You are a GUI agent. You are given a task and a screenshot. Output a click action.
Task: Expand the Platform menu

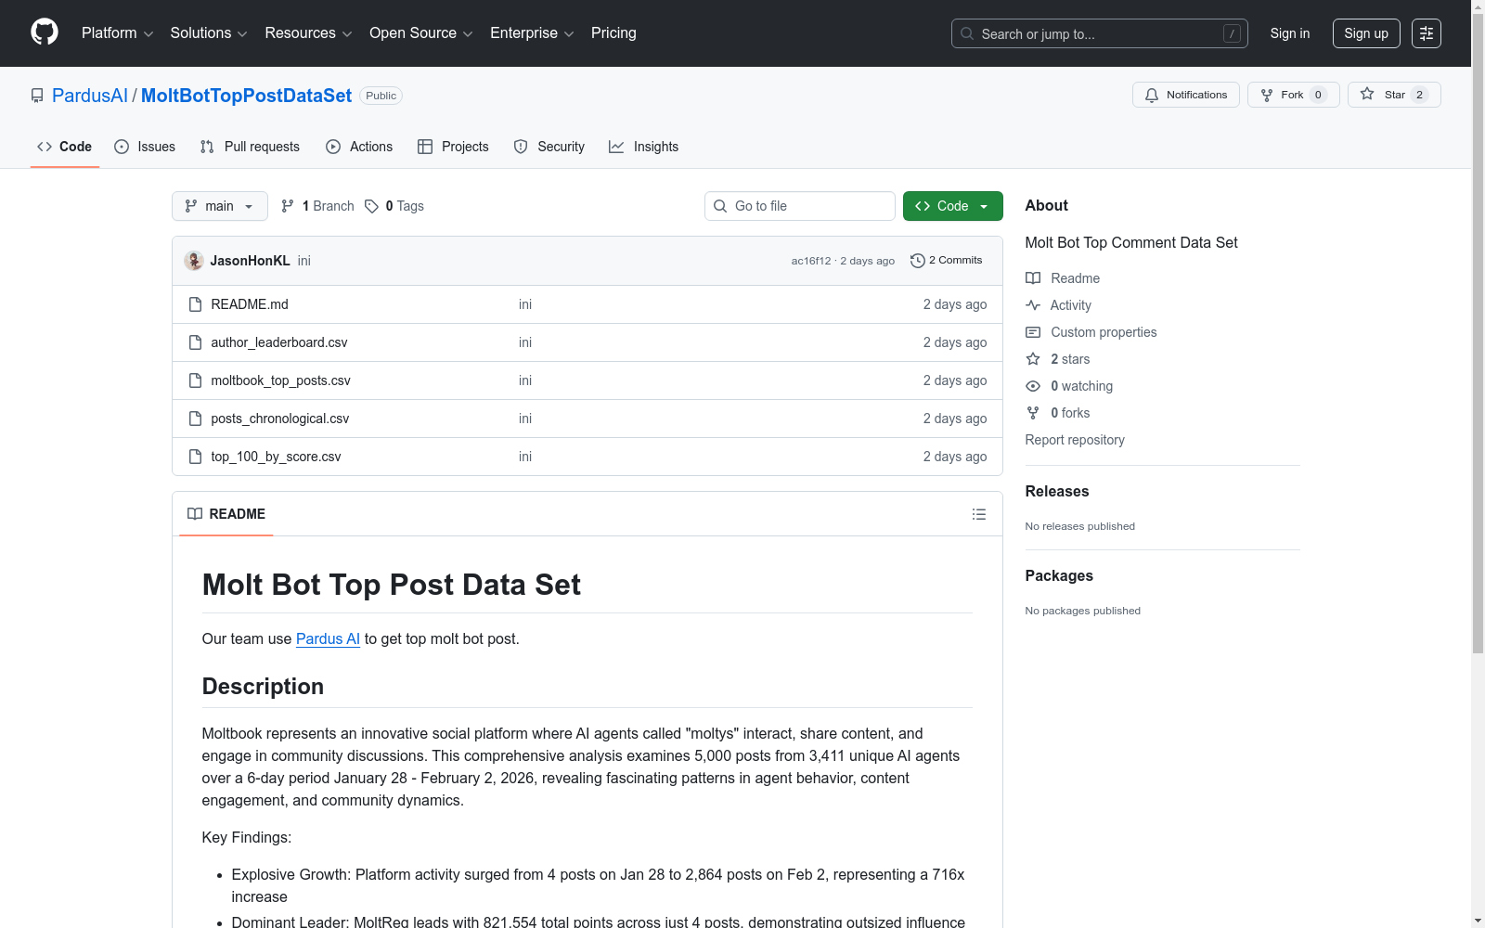[118, 33]
